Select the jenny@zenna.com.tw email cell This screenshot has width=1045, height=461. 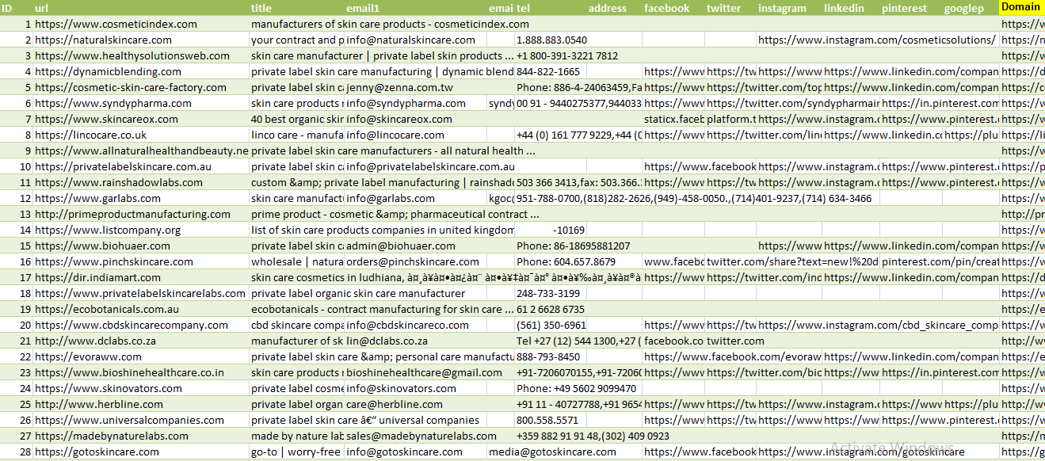point(416,87)
